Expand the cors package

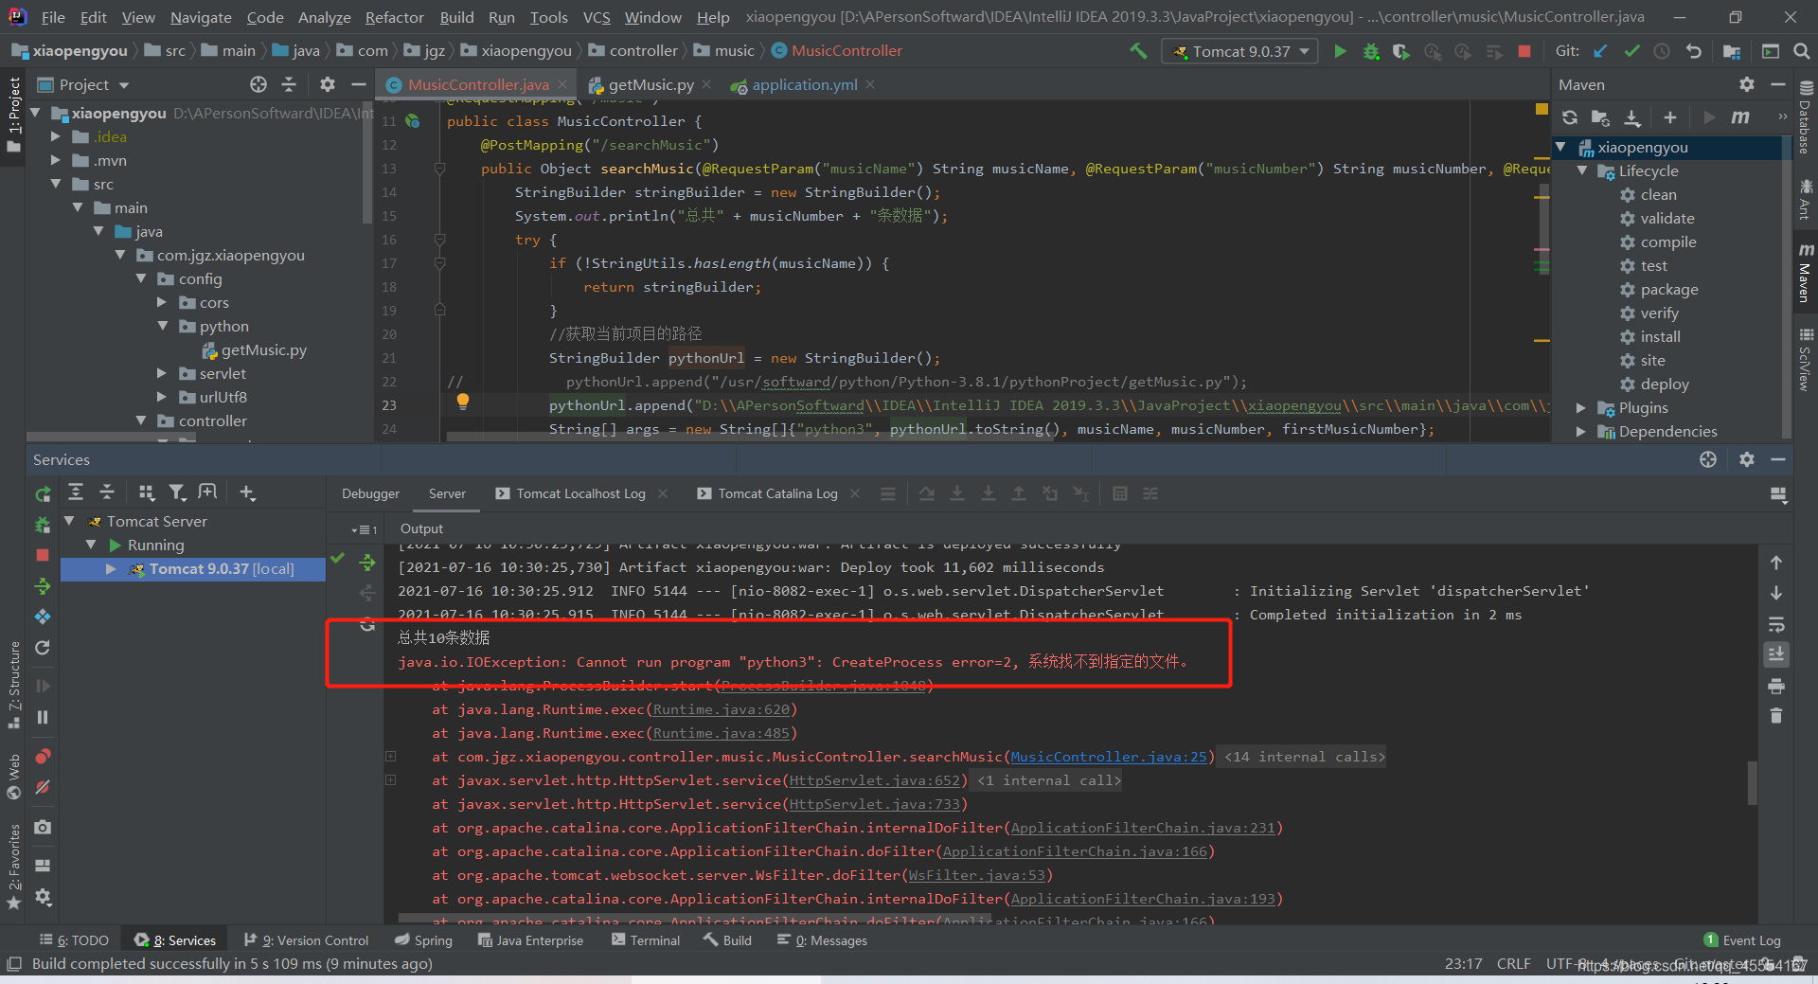(x=162, y=302)
